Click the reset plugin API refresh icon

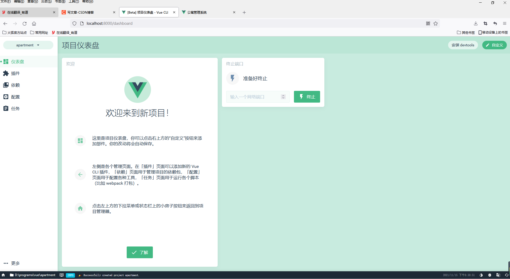[x=507, y=275]
